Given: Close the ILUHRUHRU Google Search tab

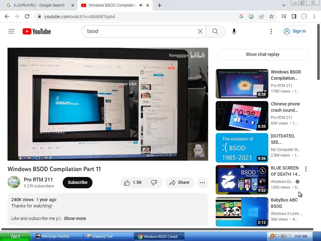Looking at the screenshot, I should [73, 5].
